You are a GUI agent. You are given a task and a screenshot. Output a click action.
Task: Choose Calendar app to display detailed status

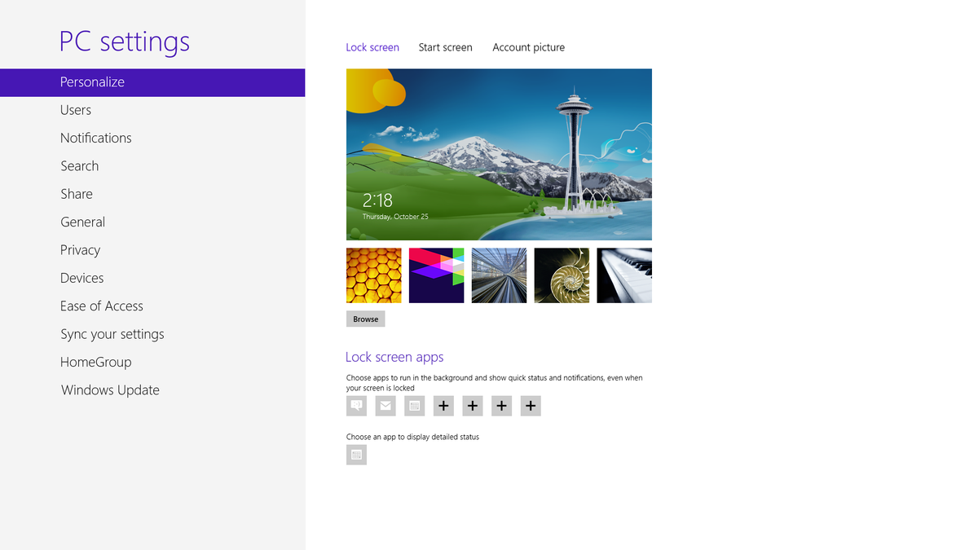356,455
